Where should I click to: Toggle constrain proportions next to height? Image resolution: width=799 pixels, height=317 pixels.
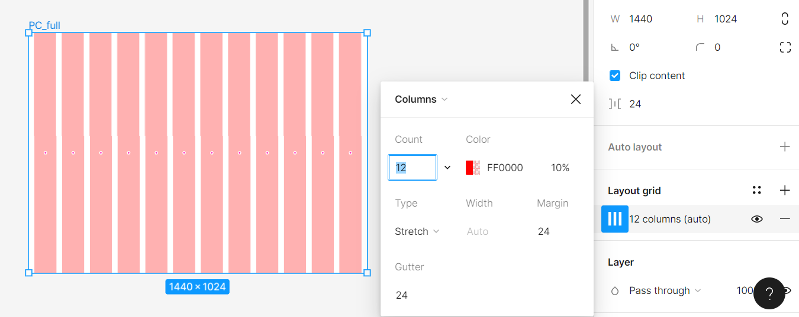785,19
